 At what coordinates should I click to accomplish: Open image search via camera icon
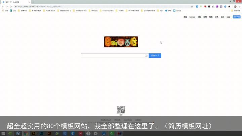[x=146, y=56]
